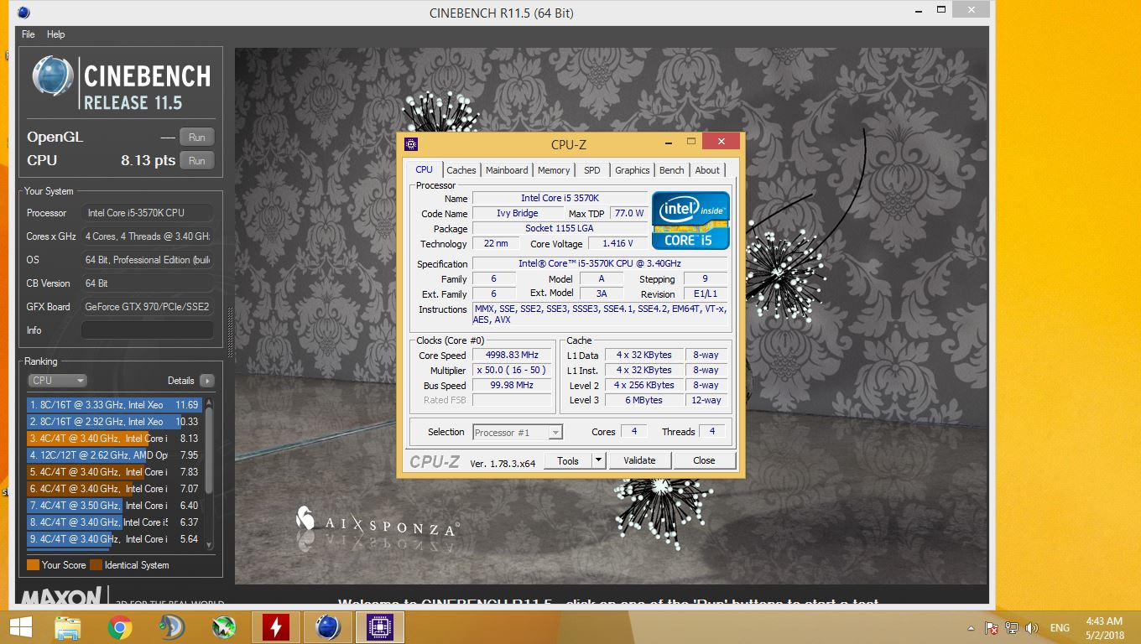
Task: Click the Info input field
Action: tap(147, 330)
